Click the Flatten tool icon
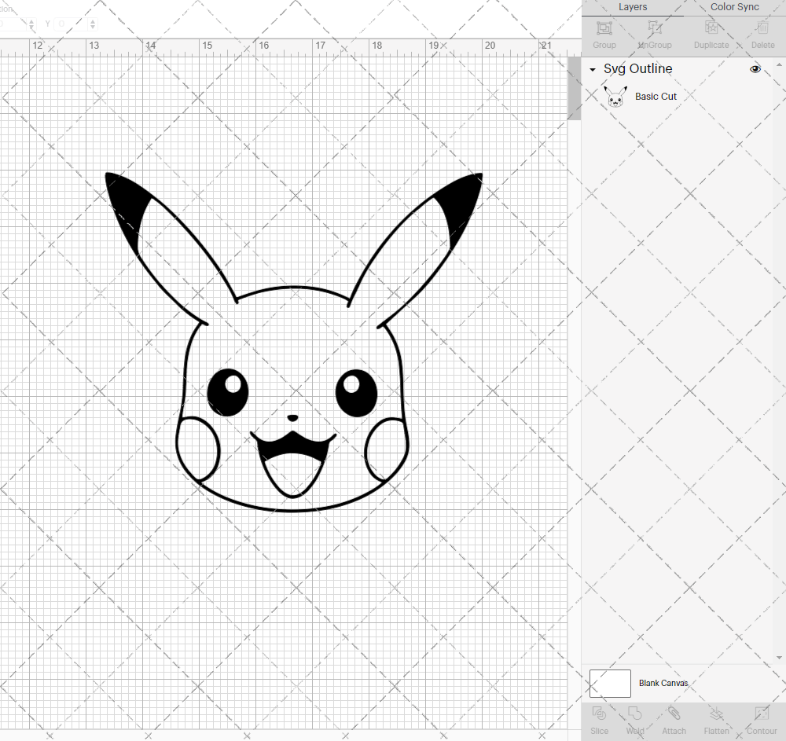The width and height of the screenshot is (786, 741). [x=716, y=713]
